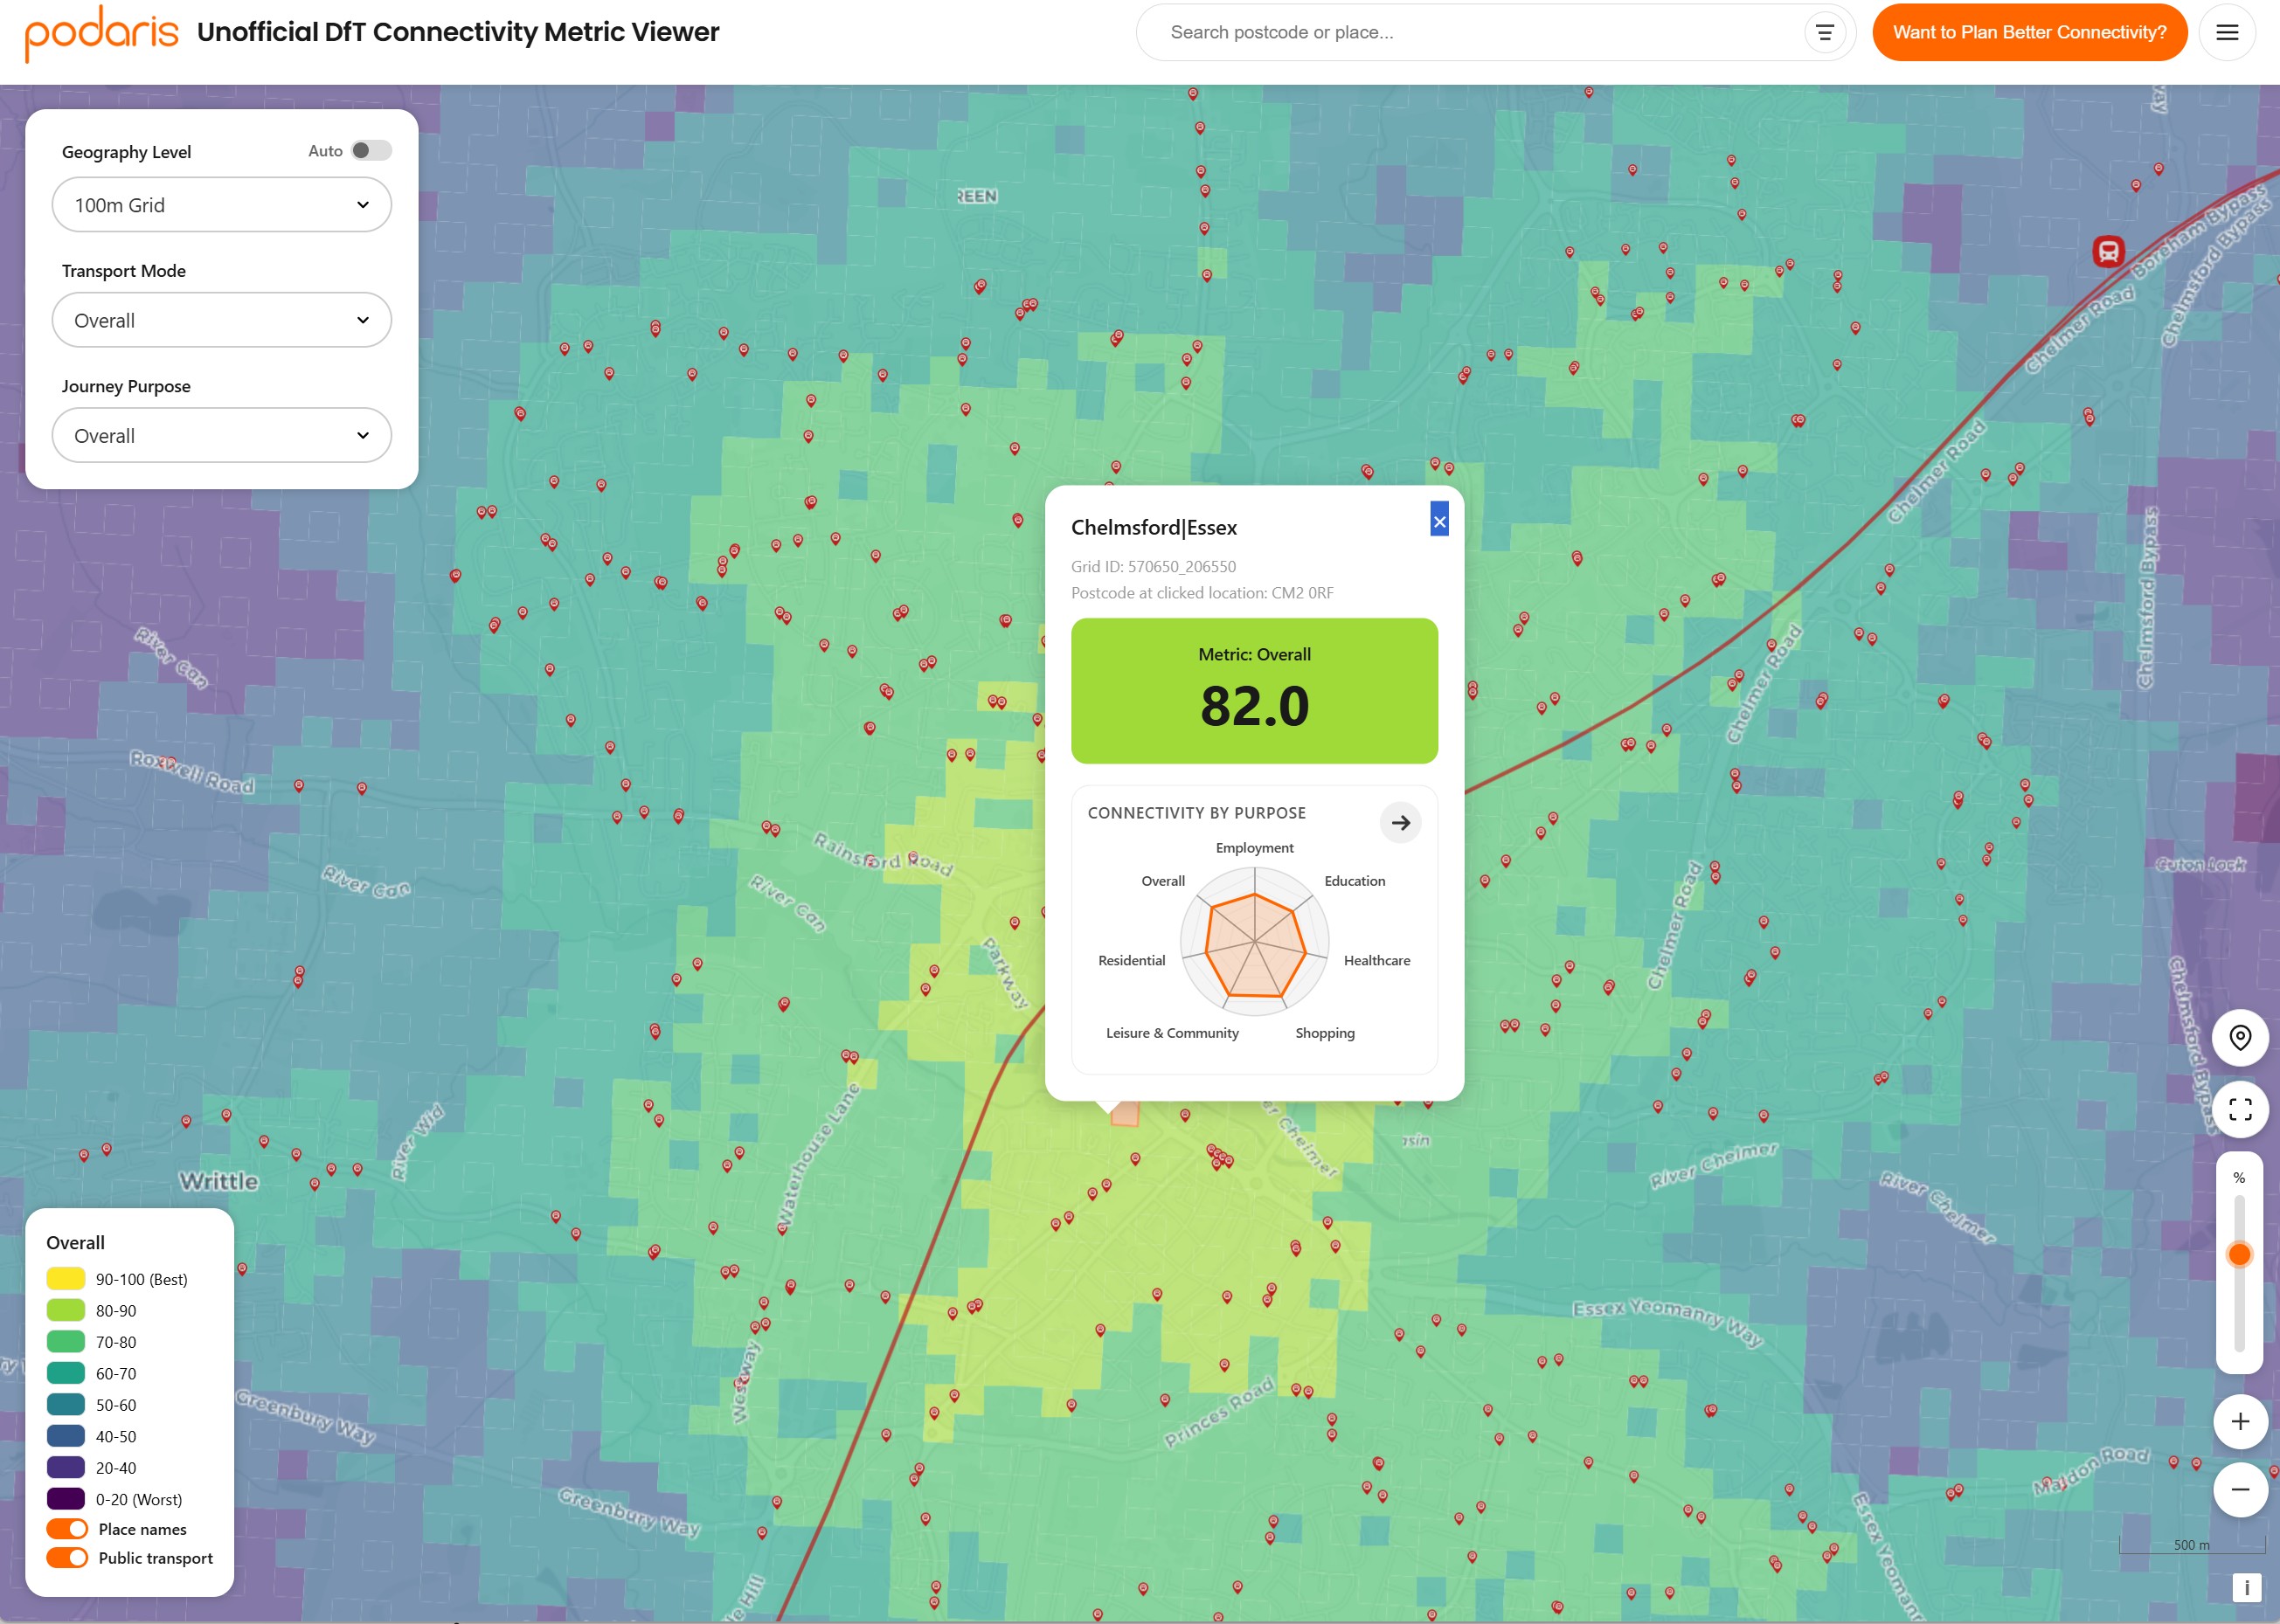The width and height of the screenshot is (2280, 1624).
Task: Zoom in with the plus icon
Action: click(2241, 1421)
